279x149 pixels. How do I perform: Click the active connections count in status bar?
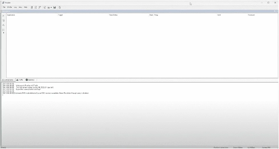[221, 147]
